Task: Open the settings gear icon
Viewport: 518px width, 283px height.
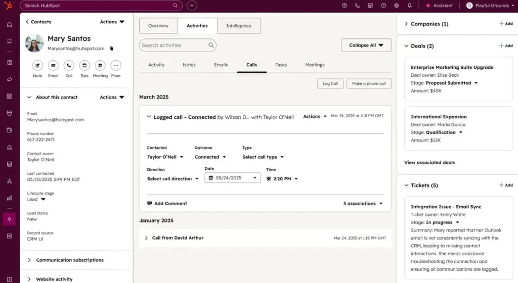Action: (x=397, y=6)
